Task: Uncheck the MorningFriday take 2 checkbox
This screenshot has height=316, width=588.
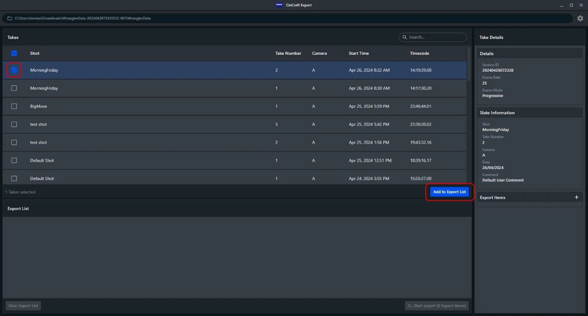Action: 14,70
